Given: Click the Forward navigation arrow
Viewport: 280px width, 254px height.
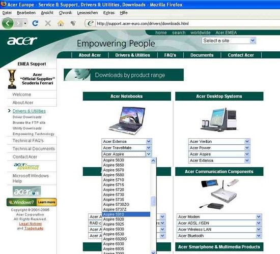Looking at the screenshot, I should [x=18, y=23].
